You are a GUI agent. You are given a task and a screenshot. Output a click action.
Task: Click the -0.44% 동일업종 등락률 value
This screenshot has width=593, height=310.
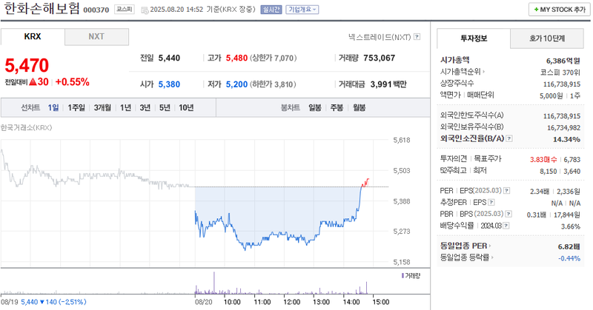(569, 258)
